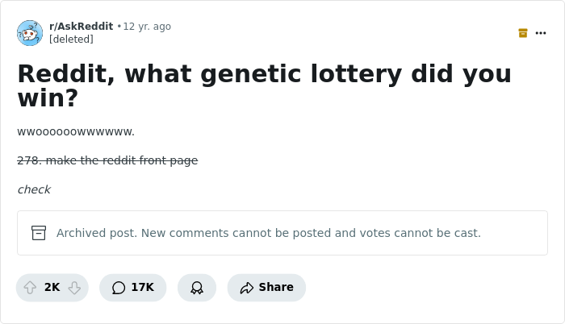Click the archive box icon in the banner
Viewport: 565px width, 324px height.
pos(39,233)
